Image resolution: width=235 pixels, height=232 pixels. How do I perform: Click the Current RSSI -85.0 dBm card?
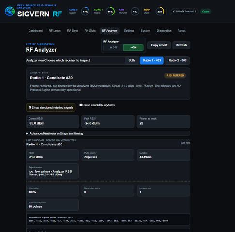(x=53, y=121)
